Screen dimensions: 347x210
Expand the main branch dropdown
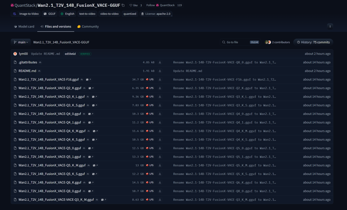pos(21,42)
